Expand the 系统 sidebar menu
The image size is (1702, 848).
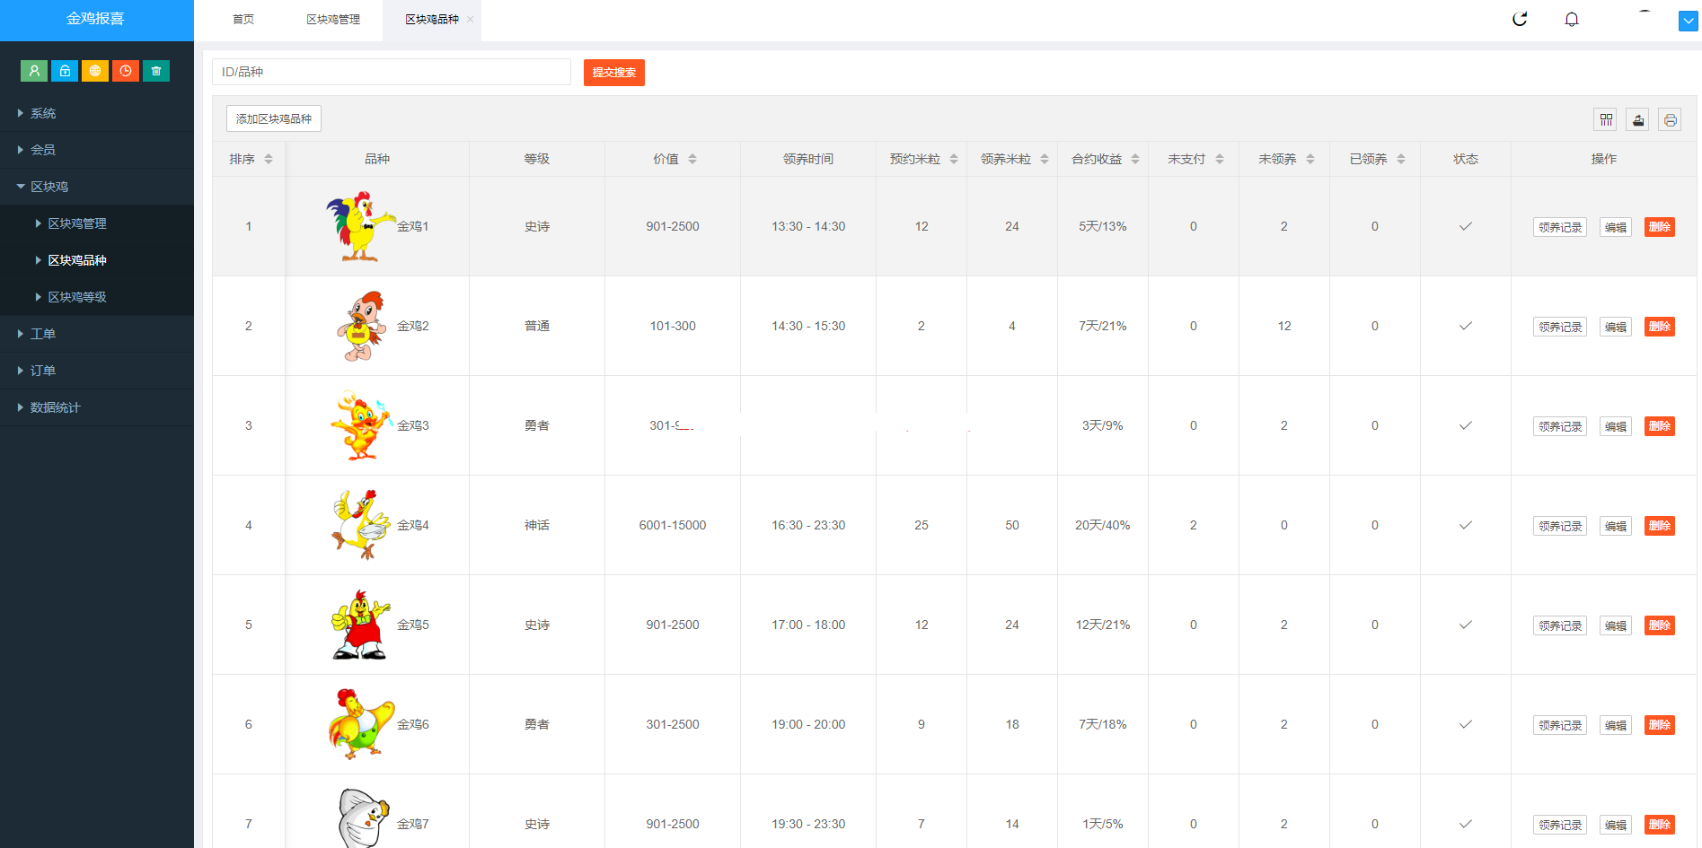pos(42,113)
